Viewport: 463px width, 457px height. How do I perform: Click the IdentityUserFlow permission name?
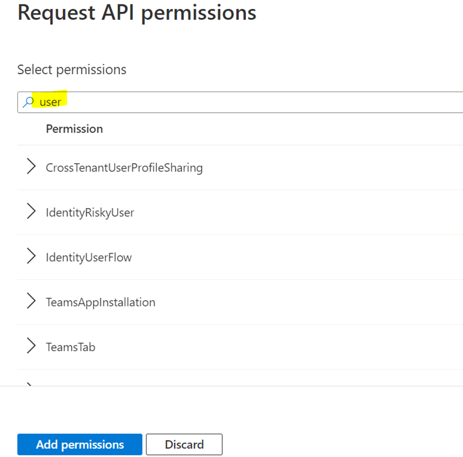pyautogui.click(x=89, y=258)
